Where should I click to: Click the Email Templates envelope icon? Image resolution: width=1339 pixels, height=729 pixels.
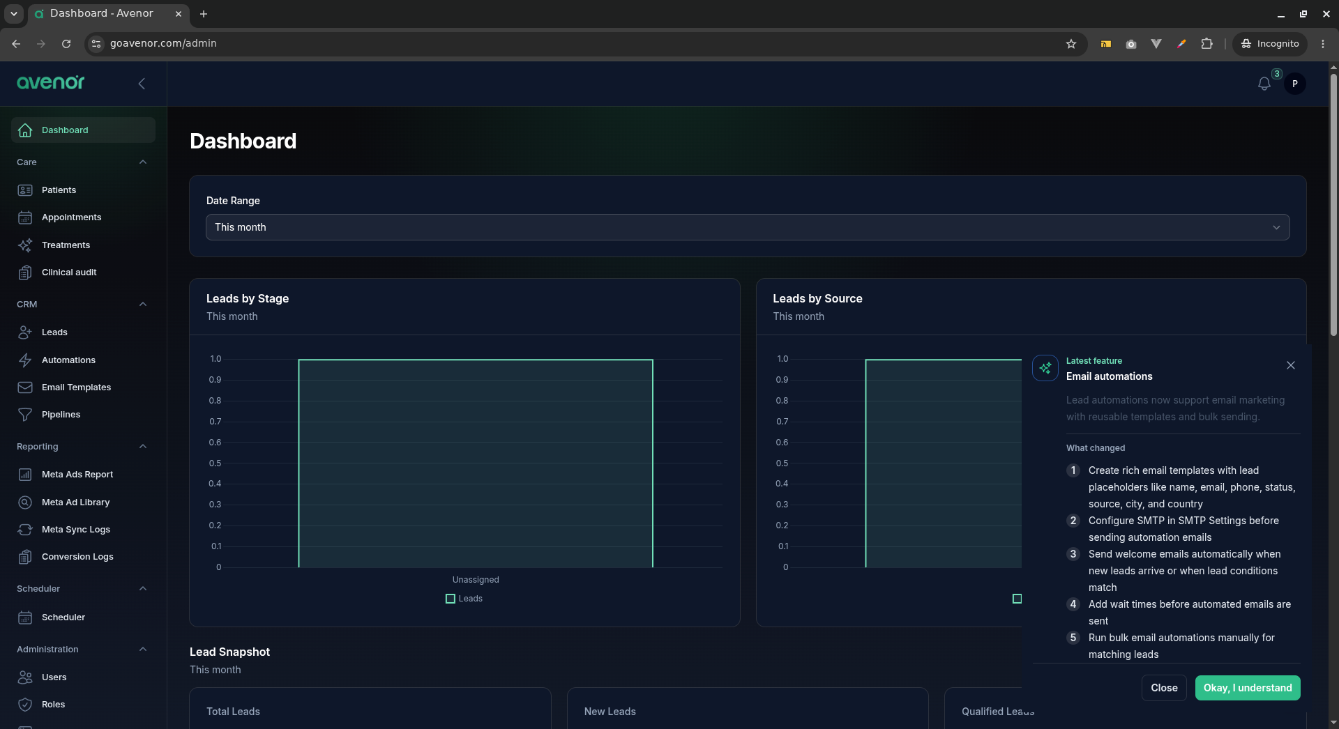coord(25,387)
